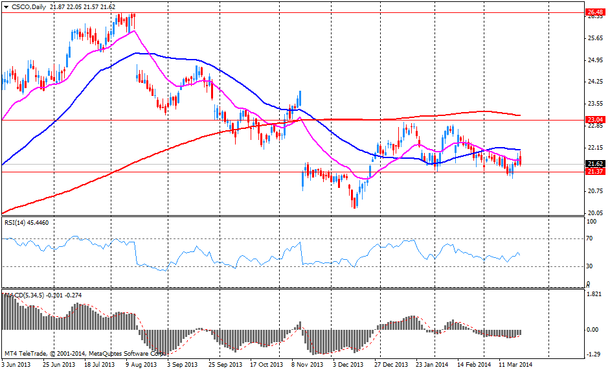Click the MACD scale value 1.821

tap(594, 294)
